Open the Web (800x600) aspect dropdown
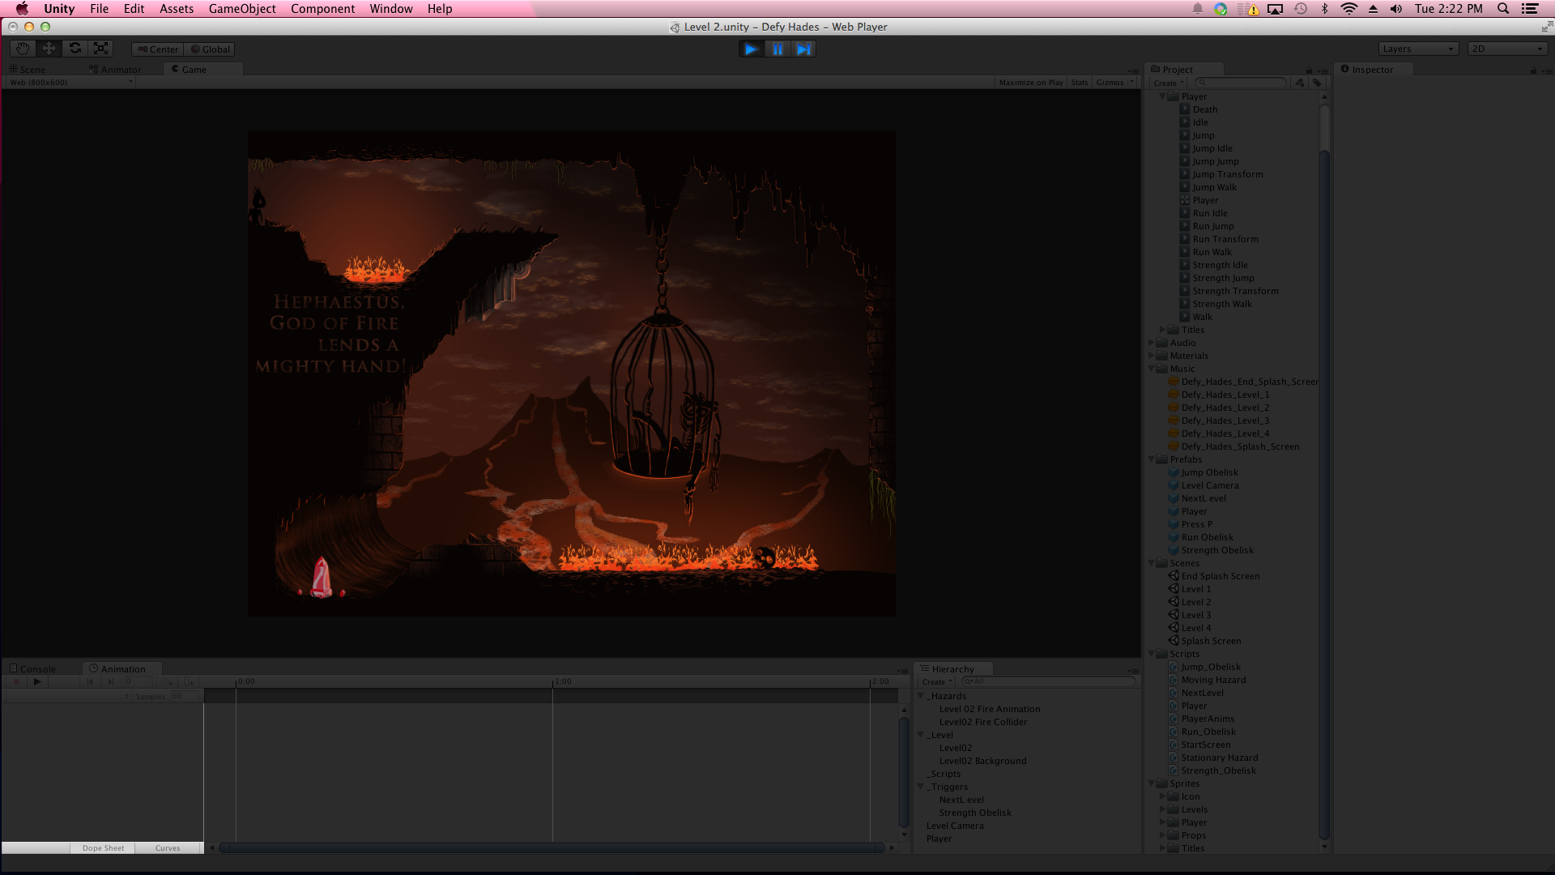1555x875 pixels. [x=70, y=83]
